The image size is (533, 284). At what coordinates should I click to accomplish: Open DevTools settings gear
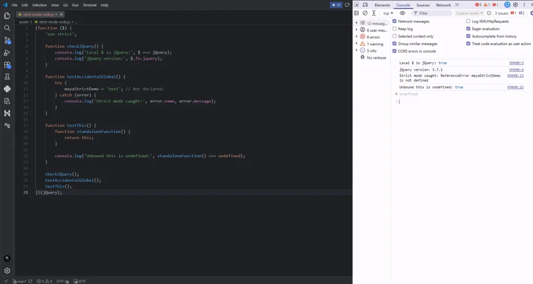pyautogui.click(x=515, y=5)
